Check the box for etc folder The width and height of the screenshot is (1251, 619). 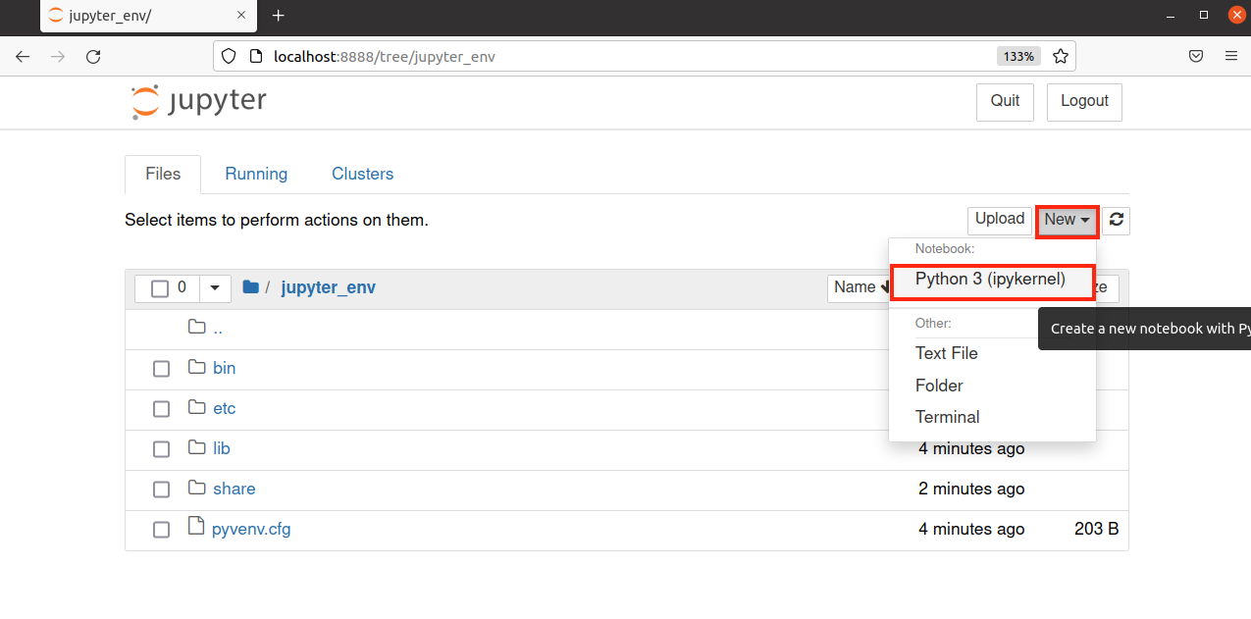tap(161, 409)
